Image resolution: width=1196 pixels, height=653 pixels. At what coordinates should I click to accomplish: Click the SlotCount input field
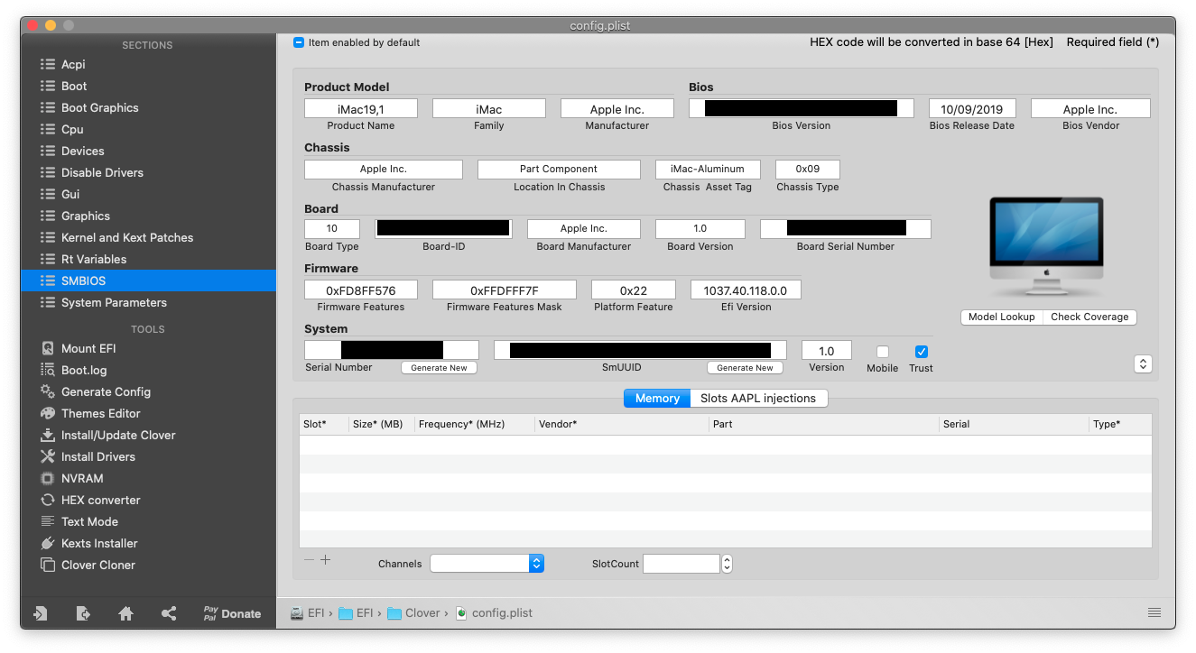coord(681,564)
